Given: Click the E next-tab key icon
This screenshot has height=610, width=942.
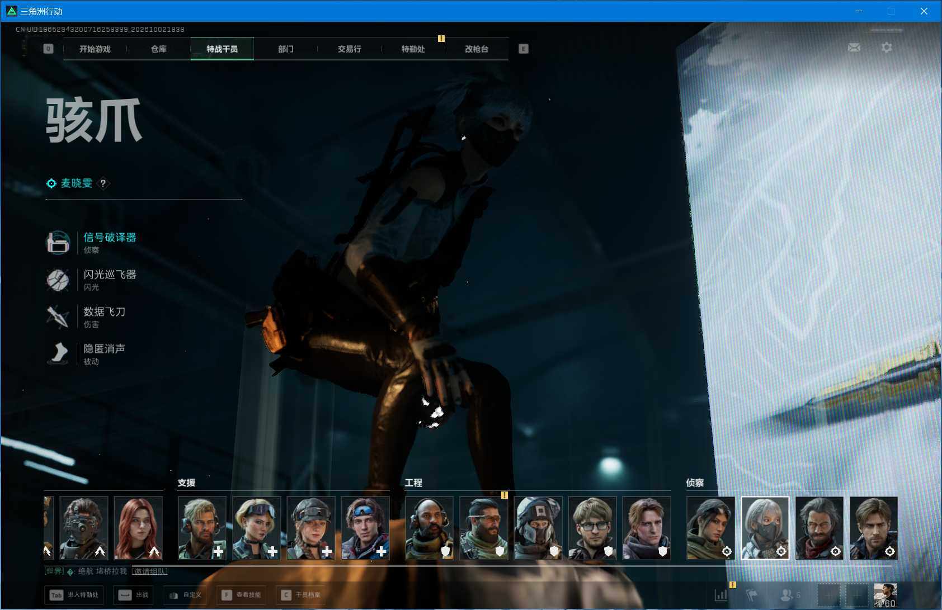Looking at the screenshot, I should click(x=524, y=49).
